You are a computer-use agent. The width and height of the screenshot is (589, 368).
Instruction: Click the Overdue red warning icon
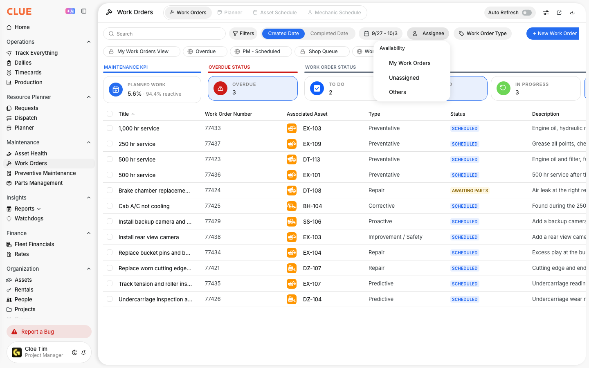(x=220, y=88)
